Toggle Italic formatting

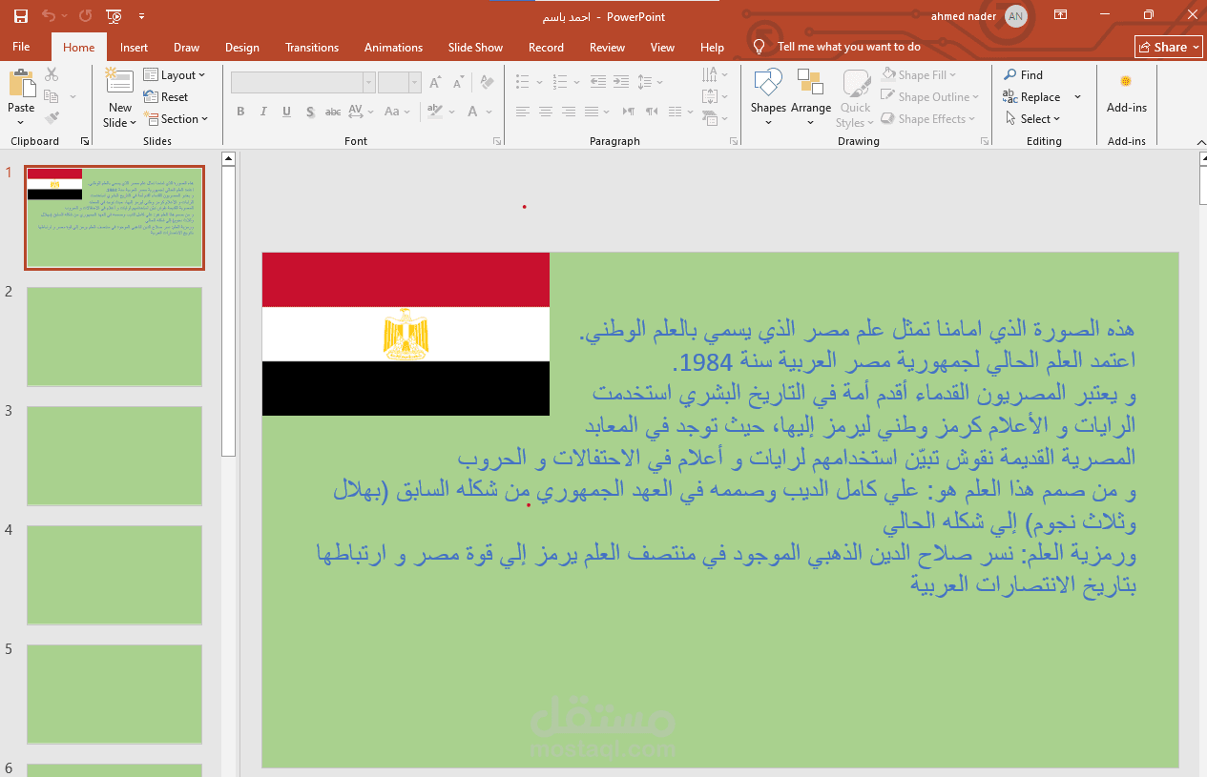pos(263,112)
